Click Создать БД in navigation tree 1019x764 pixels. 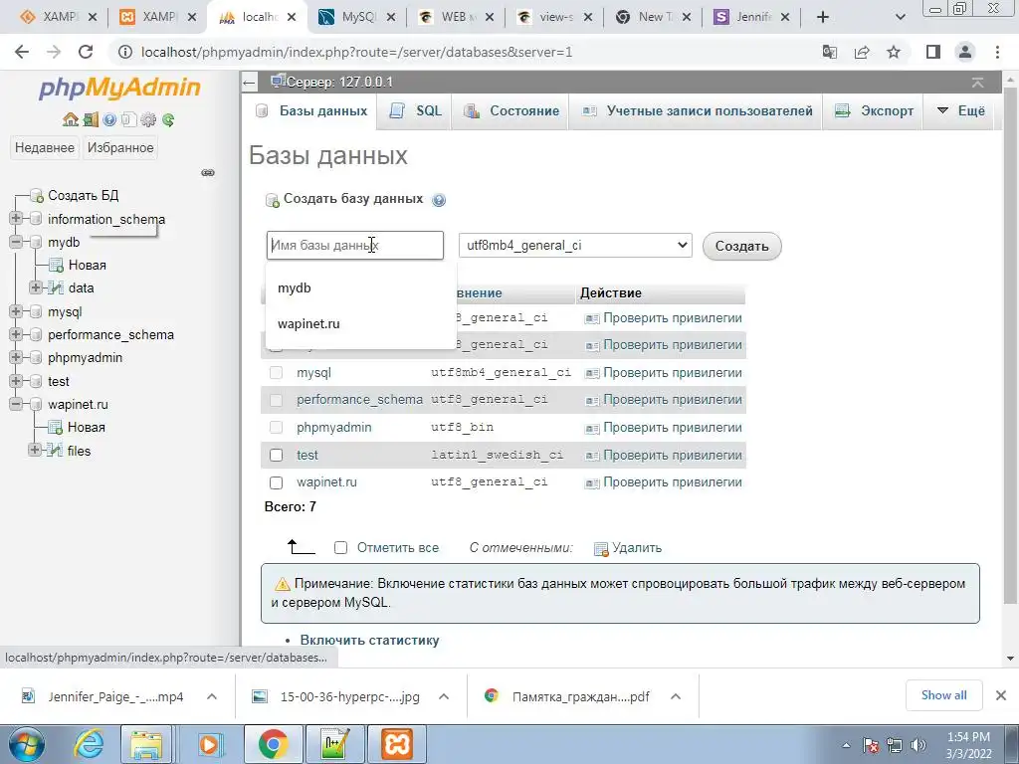point(84,196)
